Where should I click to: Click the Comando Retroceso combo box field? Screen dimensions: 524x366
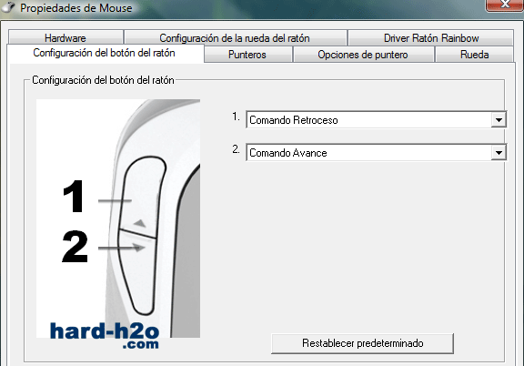tap(376, 120)
